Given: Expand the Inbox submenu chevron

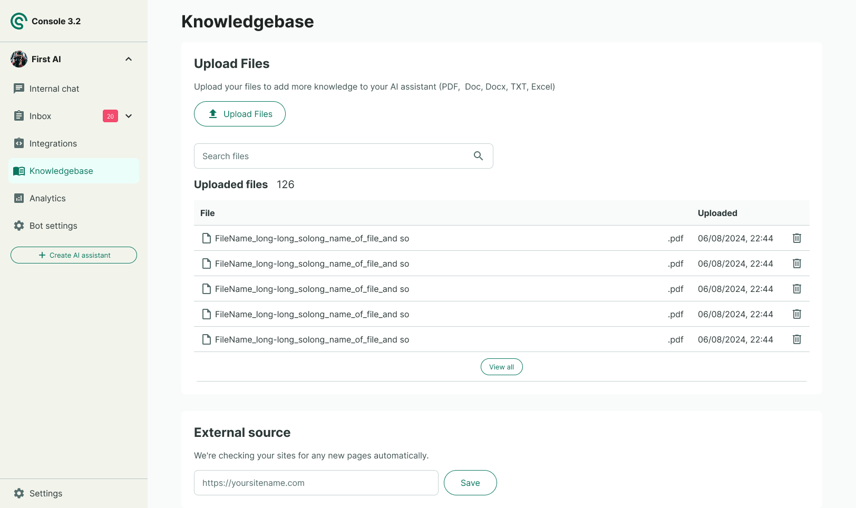Looking at the screenshot, I should pos(129,116).
